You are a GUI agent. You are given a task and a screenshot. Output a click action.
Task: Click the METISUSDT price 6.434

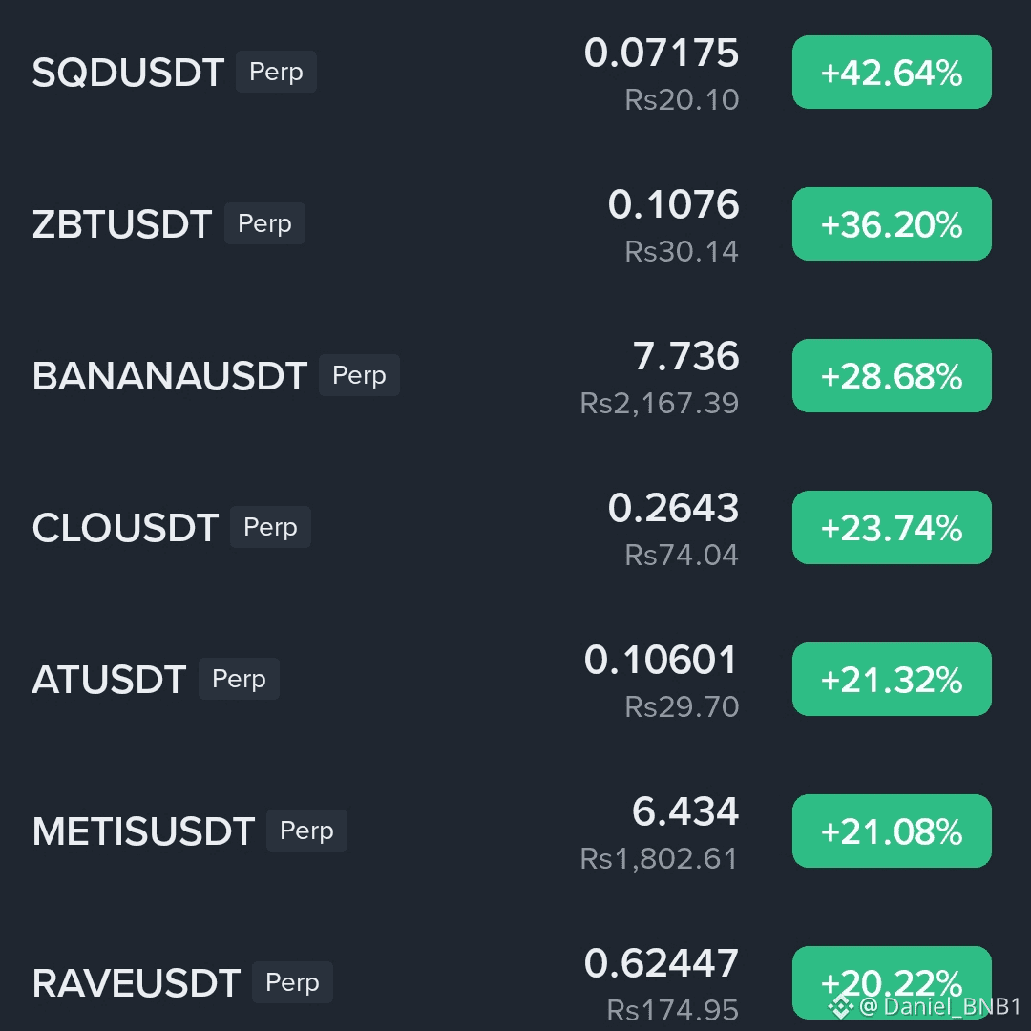[x=685, y=811]
